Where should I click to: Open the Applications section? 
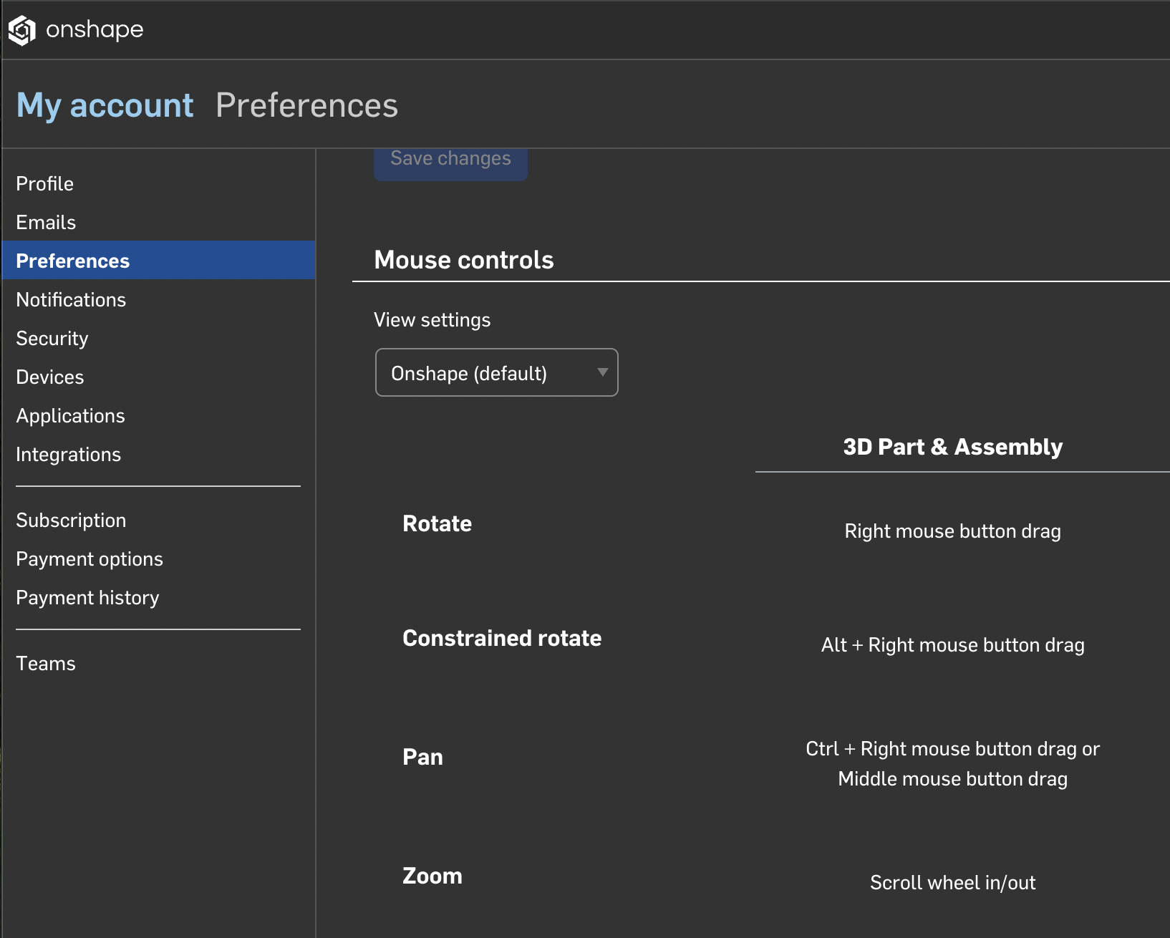click(70, 416)
